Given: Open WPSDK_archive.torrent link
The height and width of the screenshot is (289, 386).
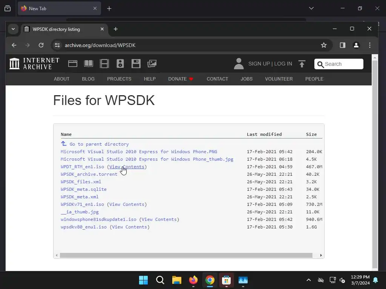Looking at the screenshot, I should 89,174.
